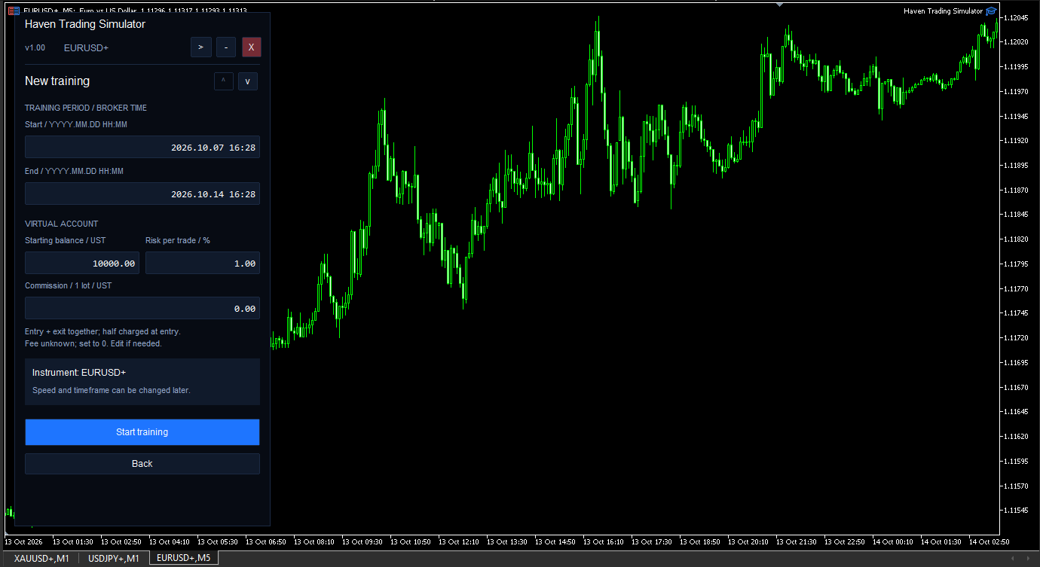This screenshot has width=1040, height=567.
Task: Select the EURUSD+,M5 chart tab
Action: (183, 558)
